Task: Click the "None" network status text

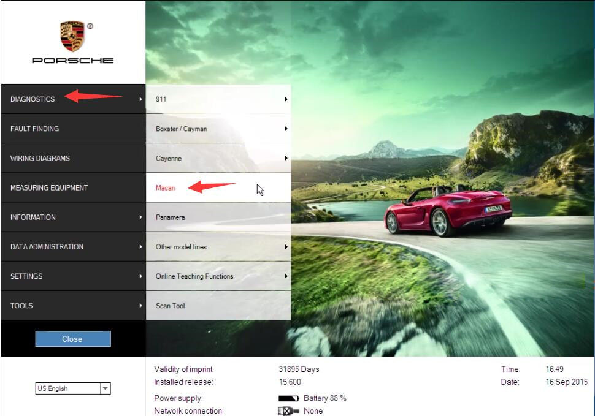Action: [313, 410]
